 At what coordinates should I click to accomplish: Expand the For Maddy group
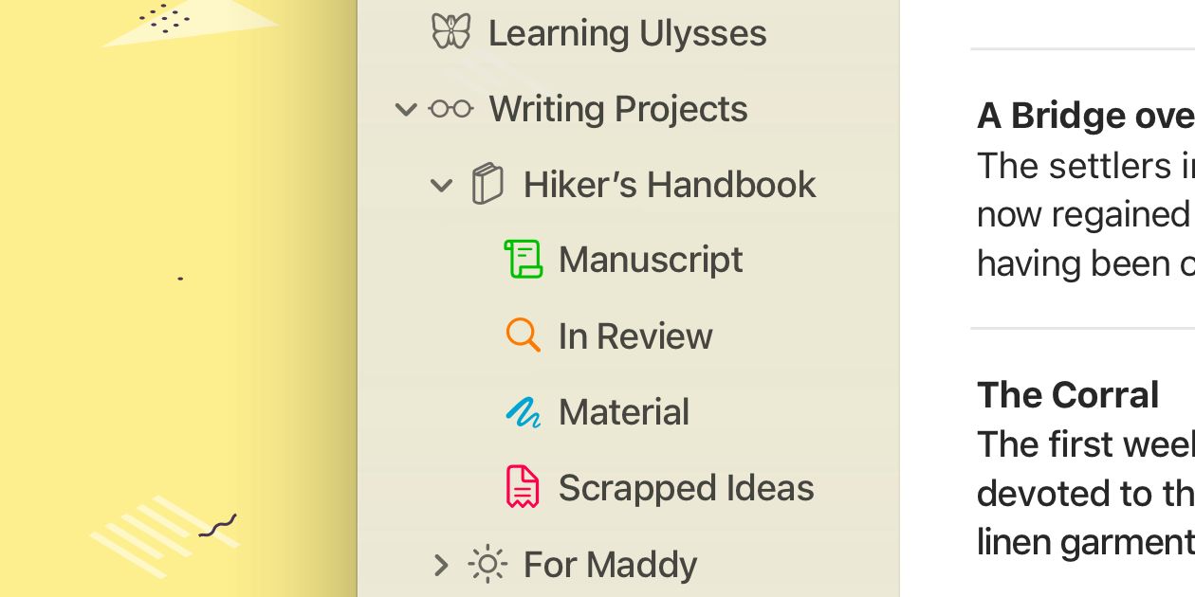[441, 566]
